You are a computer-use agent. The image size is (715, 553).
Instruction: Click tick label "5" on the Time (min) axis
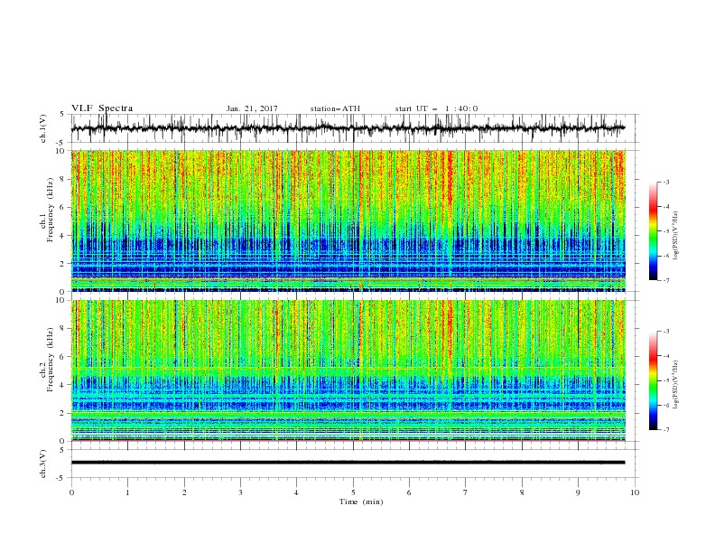[353, 492]
